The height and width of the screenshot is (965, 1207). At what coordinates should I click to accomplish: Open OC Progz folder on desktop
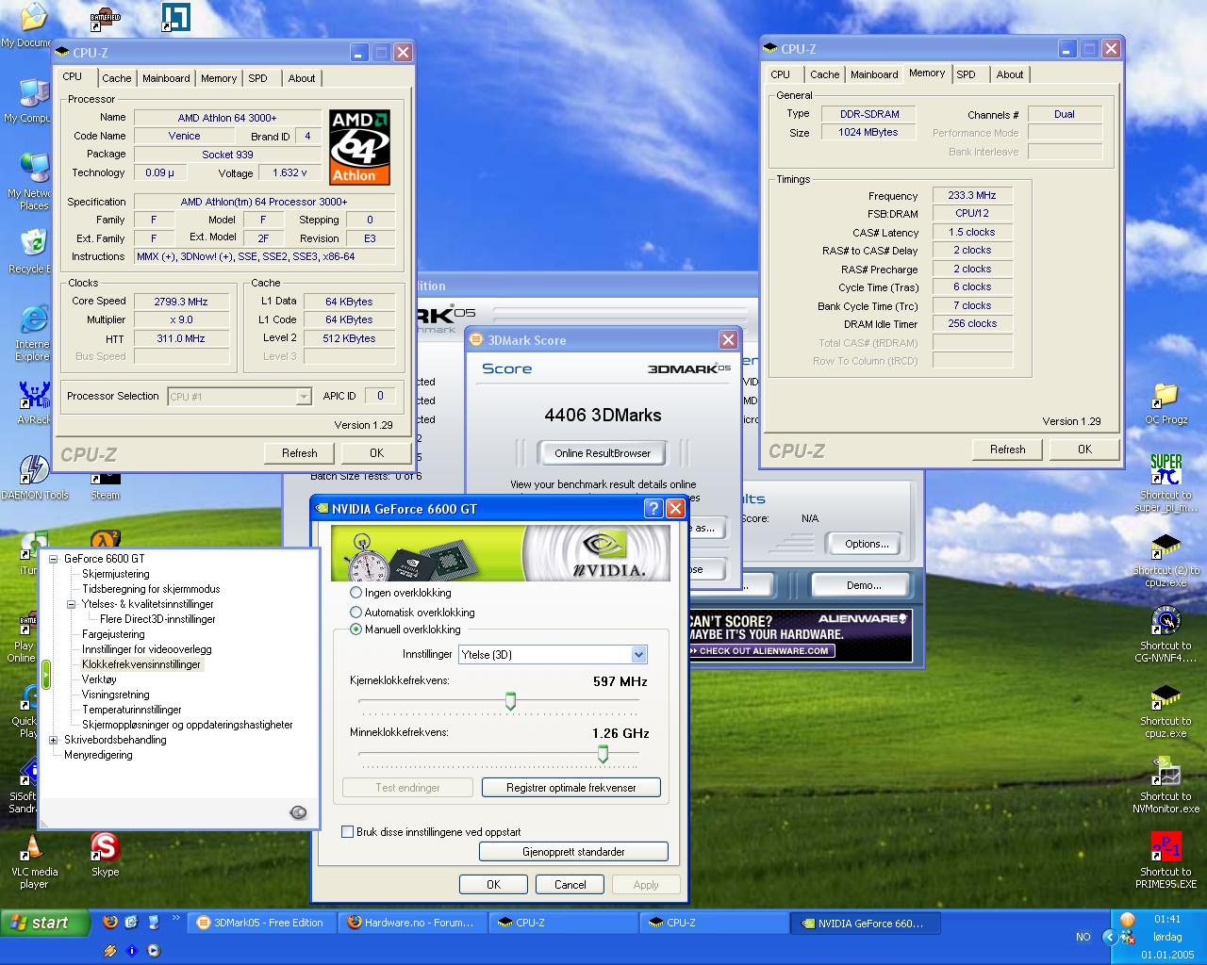click(1166, 403)
